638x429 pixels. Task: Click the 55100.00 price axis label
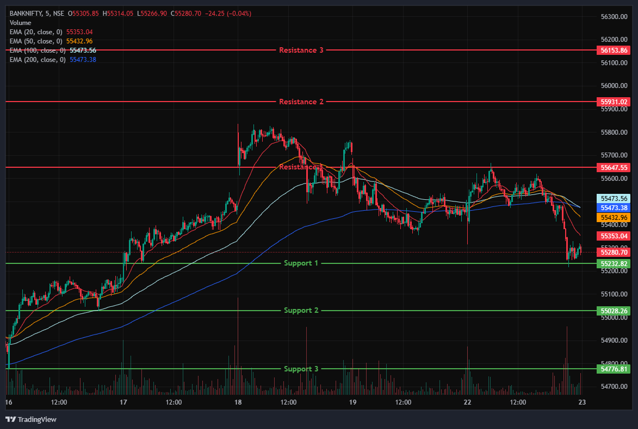(x=614, y=294)
